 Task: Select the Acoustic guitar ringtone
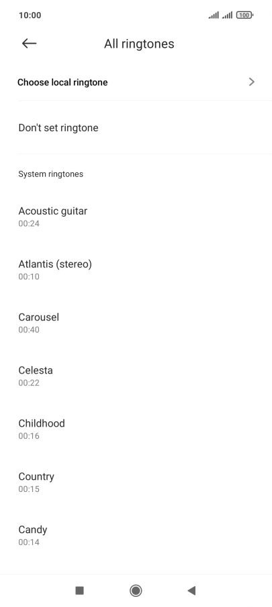click(136, 217)
